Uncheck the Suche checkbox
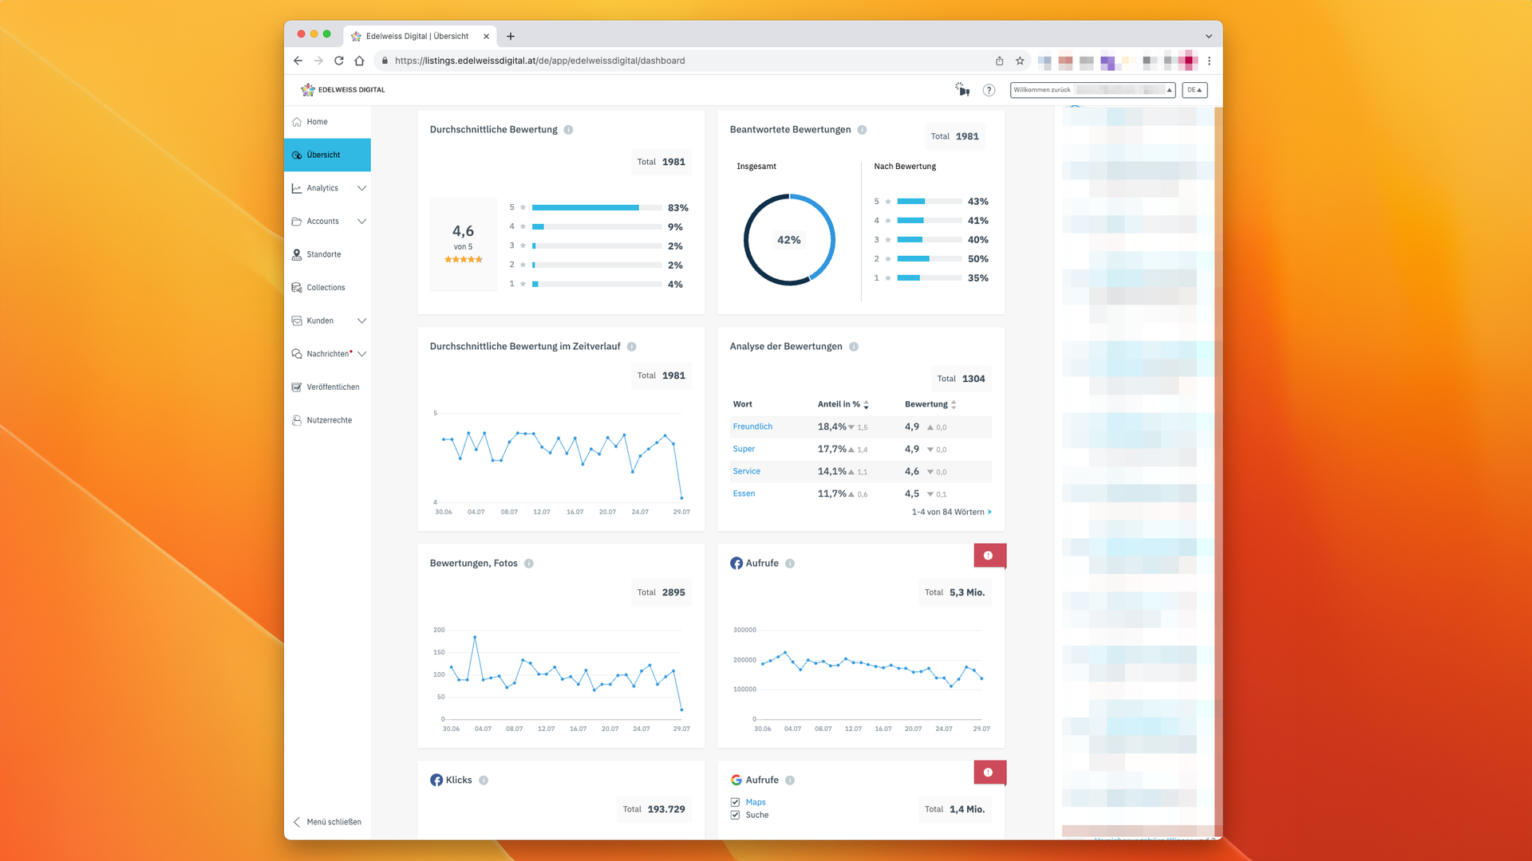The height and width of the screenshot is (861, 1532). click(735, 815)
